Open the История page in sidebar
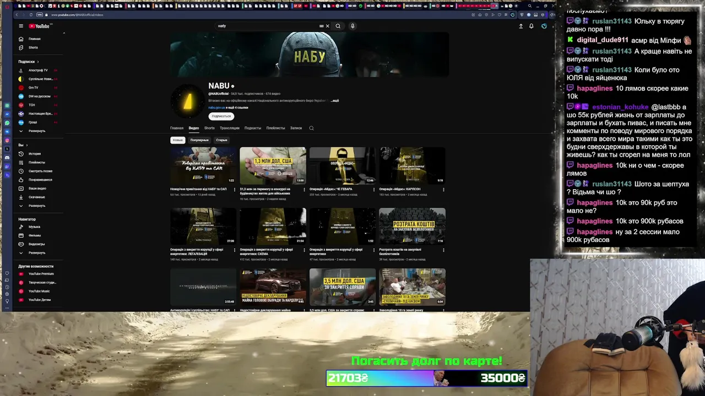 tap(34, 153)
